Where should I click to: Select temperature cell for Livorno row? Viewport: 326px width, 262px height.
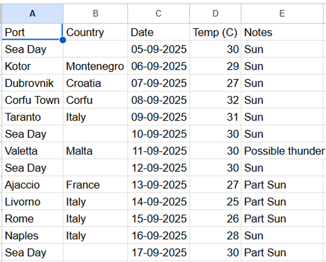pyautogui.click(x=216, y=201)
